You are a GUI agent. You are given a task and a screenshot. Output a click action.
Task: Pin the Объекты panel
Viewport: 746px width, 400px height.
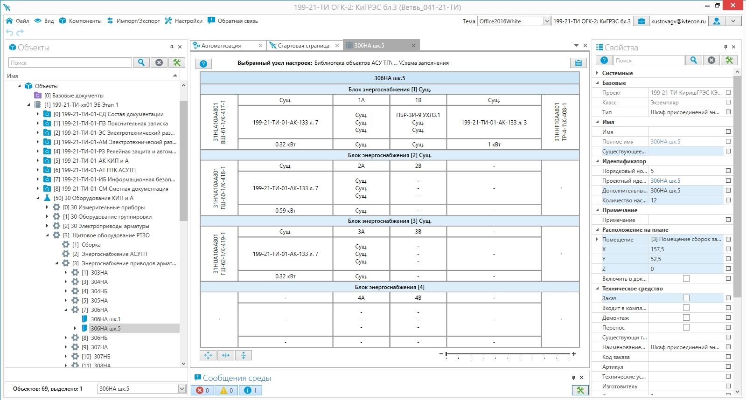[172, 47]
